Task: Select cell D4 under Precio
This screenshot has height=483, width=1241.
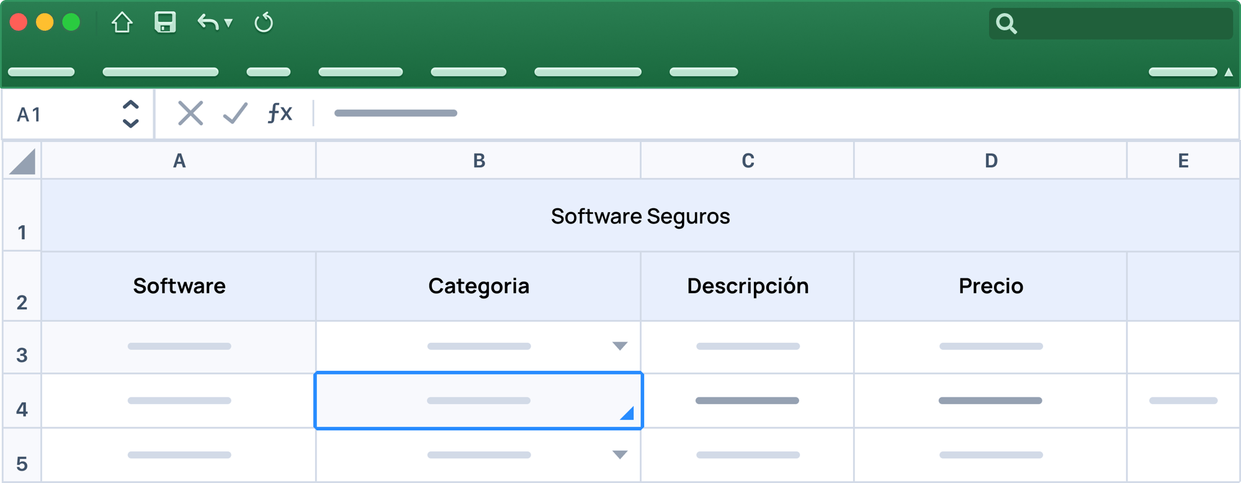Action: [x=991, y=401]
